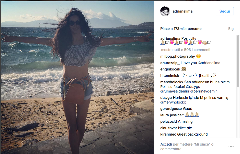Expand all 503 comments

coord(186,50)
